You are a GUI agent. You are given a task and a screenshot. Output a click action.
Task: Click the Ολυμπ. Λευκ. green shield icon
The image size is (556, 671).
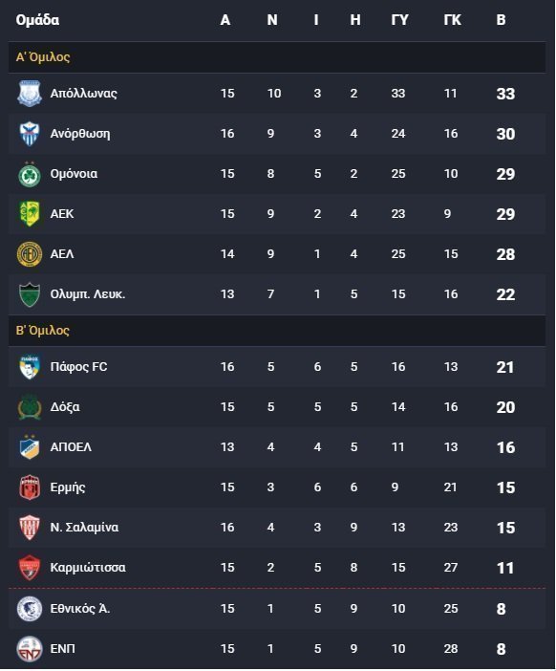coord(29,294)
